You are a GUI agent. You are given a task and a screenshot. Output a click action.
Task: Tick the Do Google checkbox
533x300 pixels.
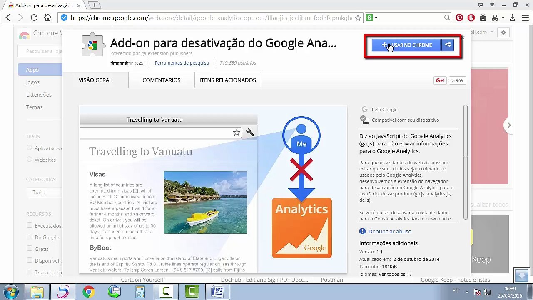click(29, 237)
